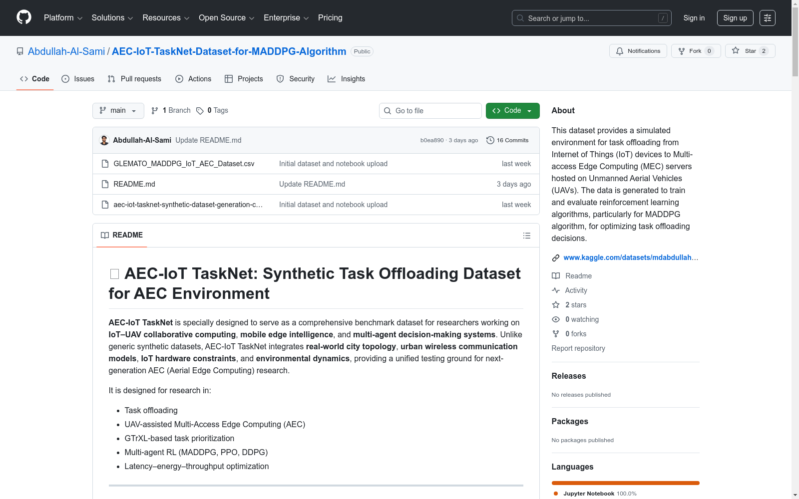This screenshot has width=799, height=499.
Task: Click the star icon in Star button
Action: tap(736, 50)
